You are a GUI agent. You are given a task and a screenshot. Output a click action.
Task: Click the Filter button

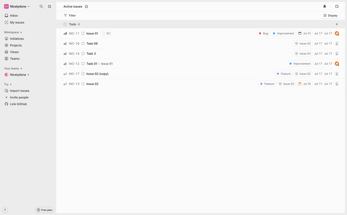[70, 16]
